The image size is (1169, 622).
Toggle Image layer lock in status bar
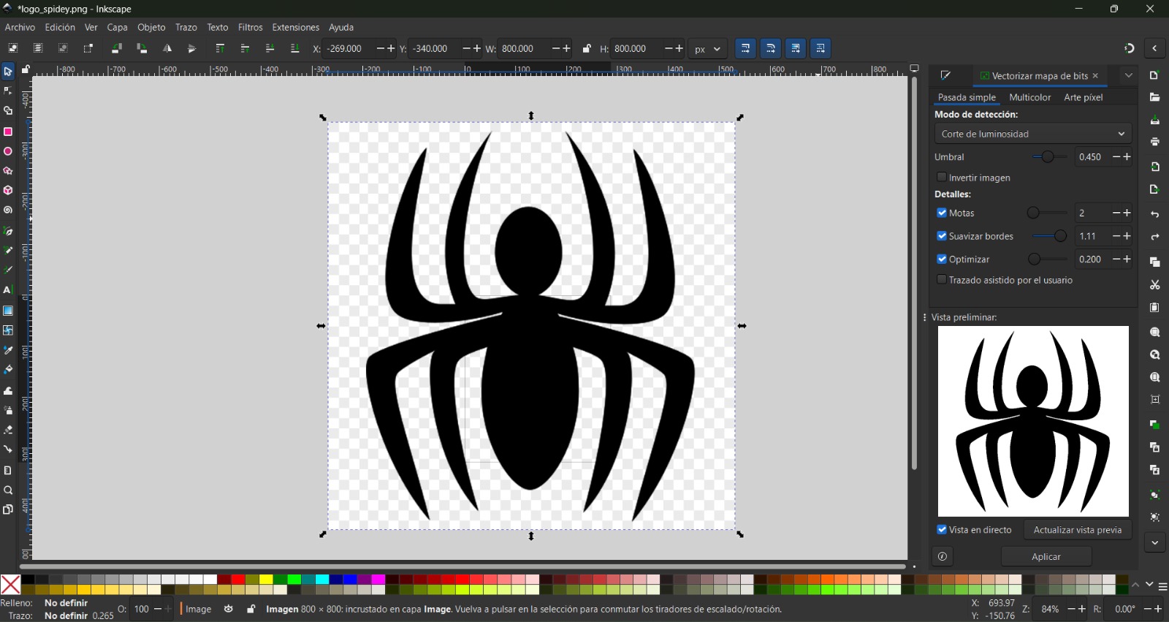tap(251, 609)
